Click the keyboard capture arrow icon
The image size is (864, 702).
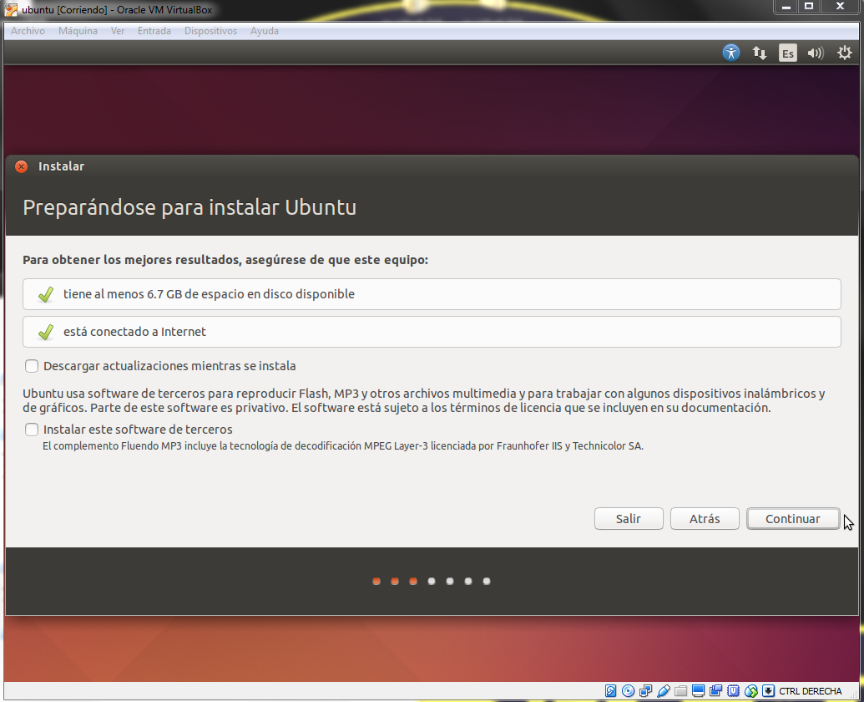(768, 690)
